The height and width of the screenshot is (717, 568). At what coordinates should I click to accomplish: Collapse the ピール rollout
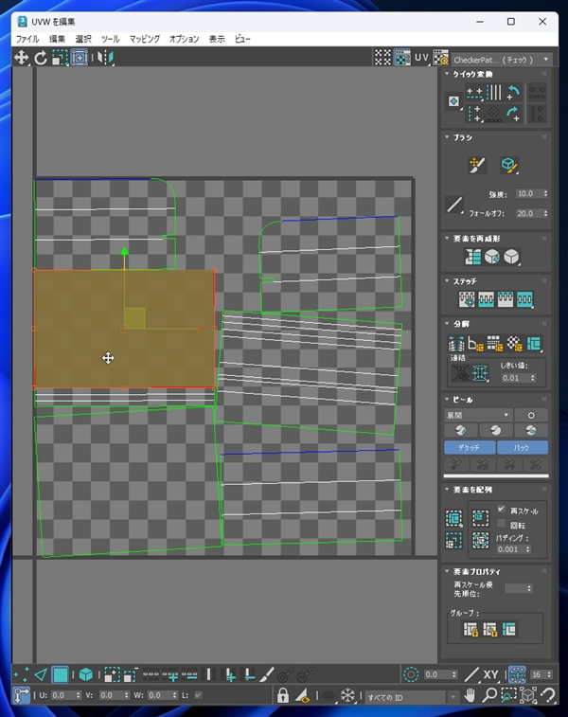point(447,399)
